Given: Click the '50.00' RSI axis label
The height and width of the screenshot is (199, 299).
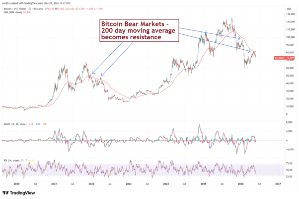Looking at the screenshot, I should [289, 170].
